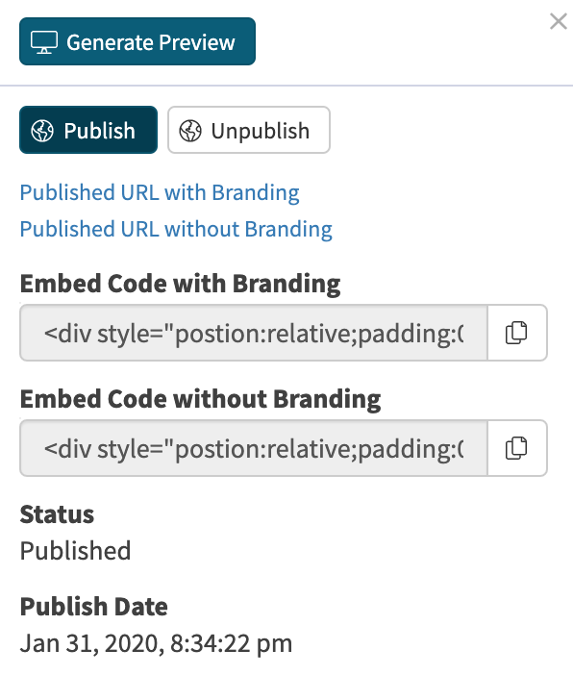573x675 pixels.
Task: Click the divider line below Generate Preview
Action: pyautogui.click(x=286, y=86)
